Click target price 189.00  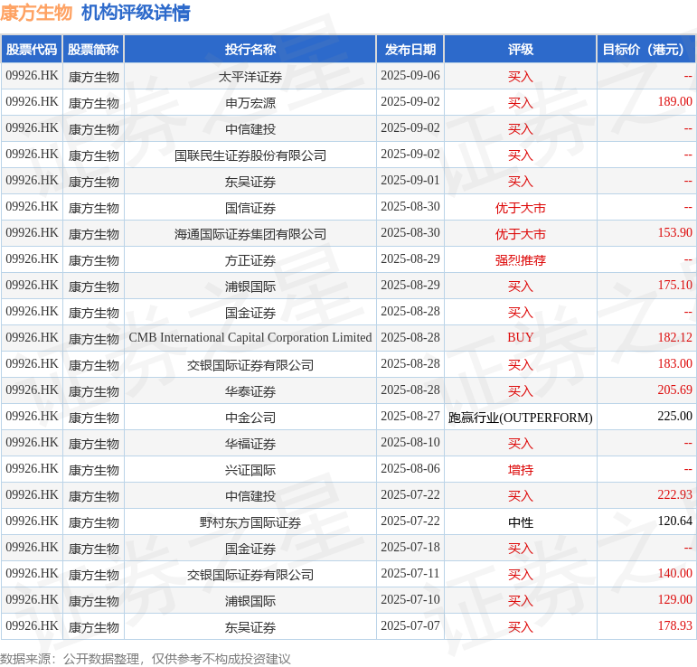tap(674, 102)
